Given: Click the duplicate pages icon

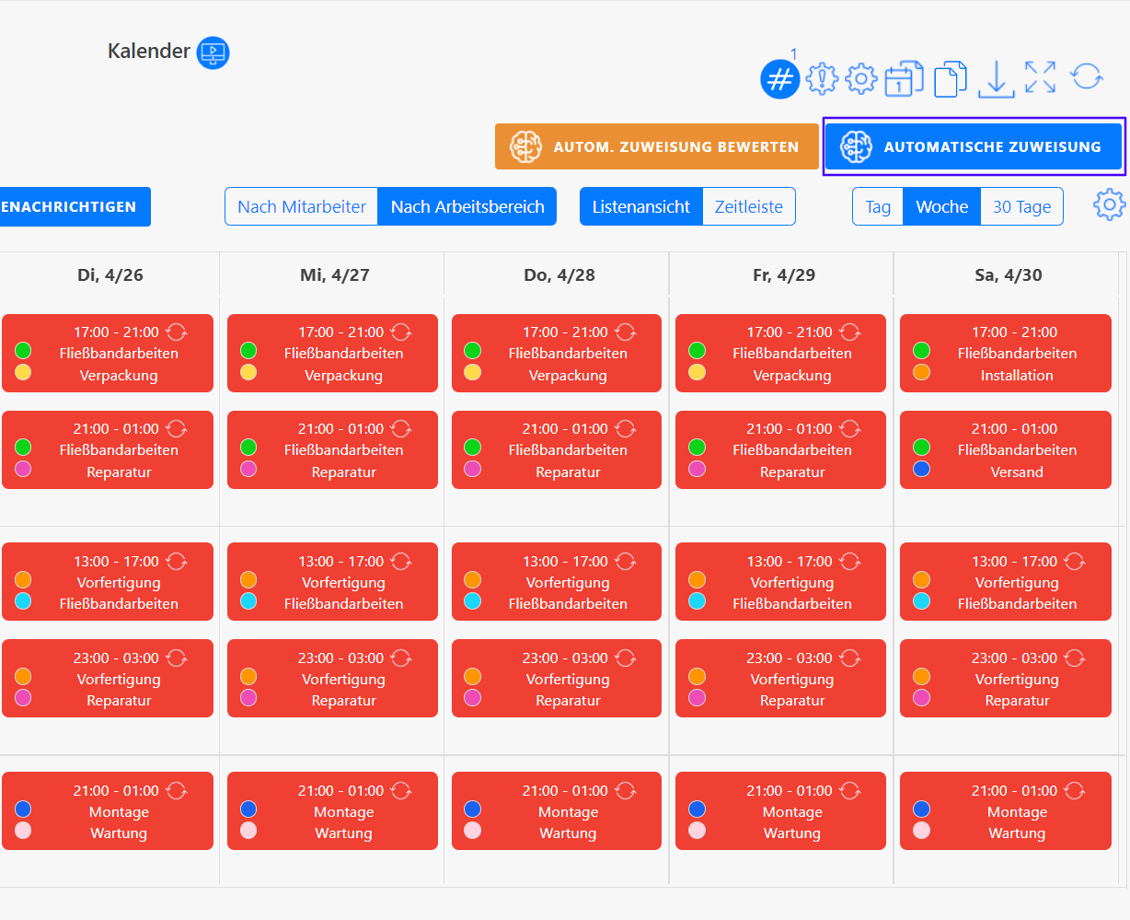Looking at the screenshot, I should tap(951, 79).
